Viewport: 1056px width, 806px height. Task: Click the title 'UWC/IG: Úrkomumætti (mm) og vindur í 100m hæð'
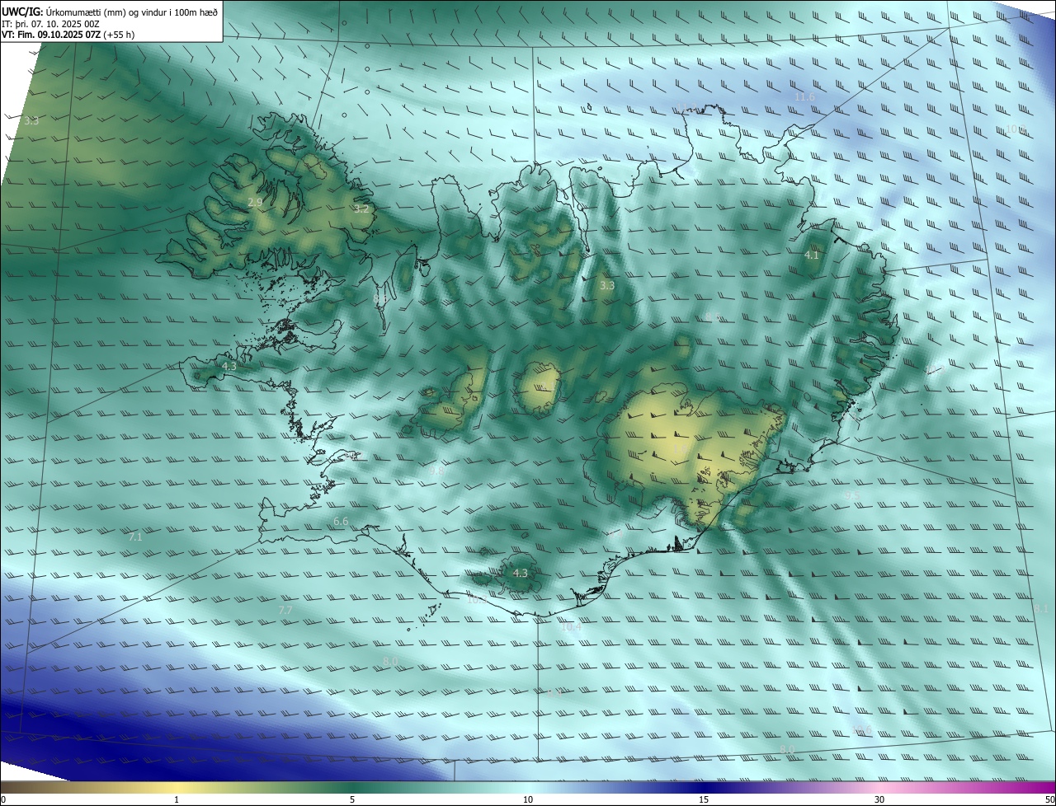coord(110,12)
